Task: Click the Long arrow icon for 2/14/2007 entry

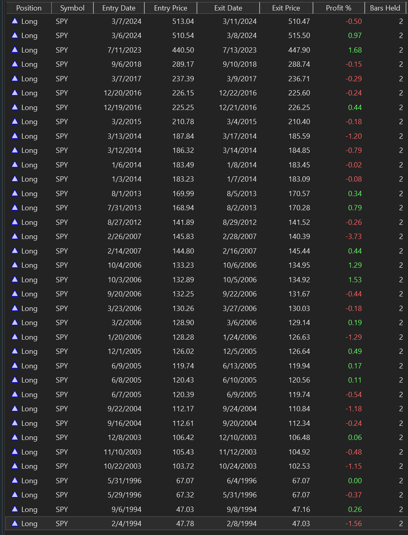Action: tap(15, 251)
